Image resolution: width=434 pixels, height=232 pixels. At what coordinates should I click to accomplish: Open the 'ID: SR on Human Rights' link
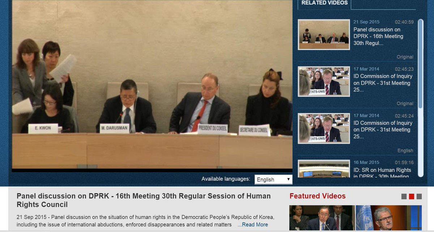382,173
